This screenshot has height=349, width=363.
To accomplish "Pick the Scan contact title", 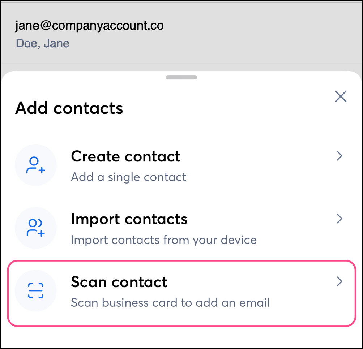I will tap(119, 282).
